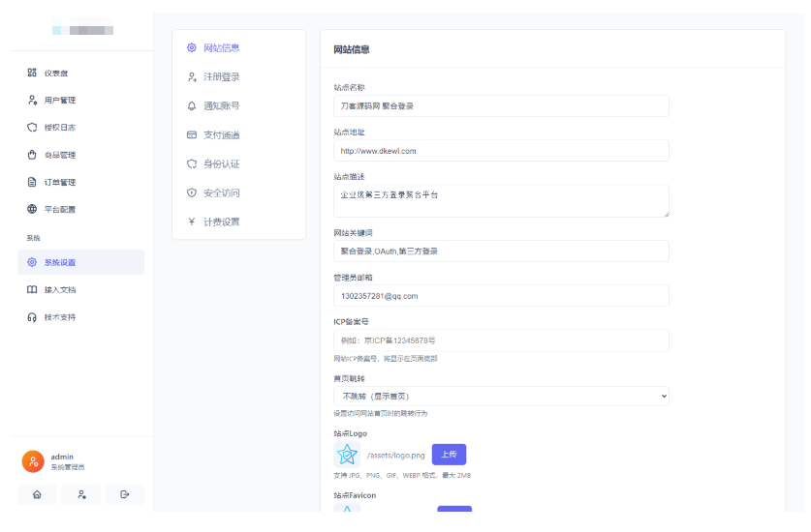Click the bag icon beside 商品管理
The width and height of the screenshot is (811, 532).
(32, 155)
